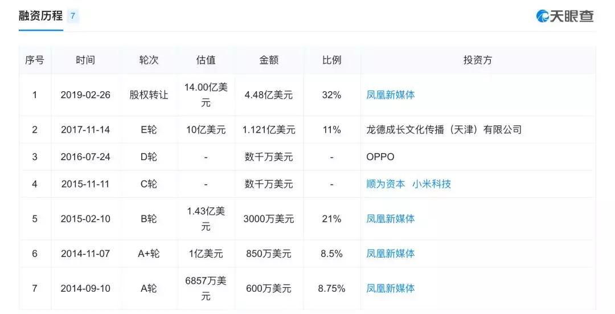Click the 序号 column header
The height and width of the screenshot is (314, 615).
[34, 60]
